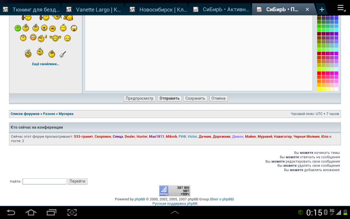Open the Мусорка breadcrumb link

coord(66,114)
